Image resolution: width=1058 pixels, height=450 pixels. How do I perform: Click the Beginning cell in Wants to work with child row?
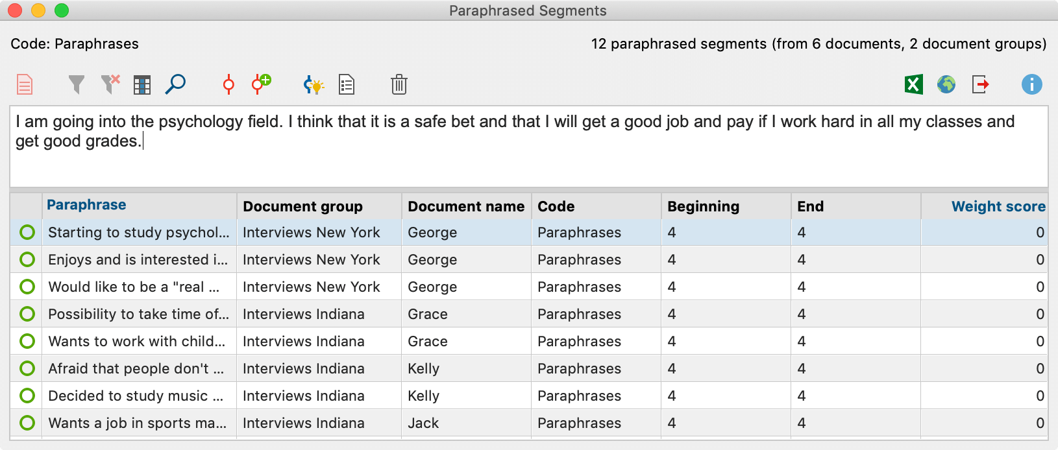pos(726,341)
